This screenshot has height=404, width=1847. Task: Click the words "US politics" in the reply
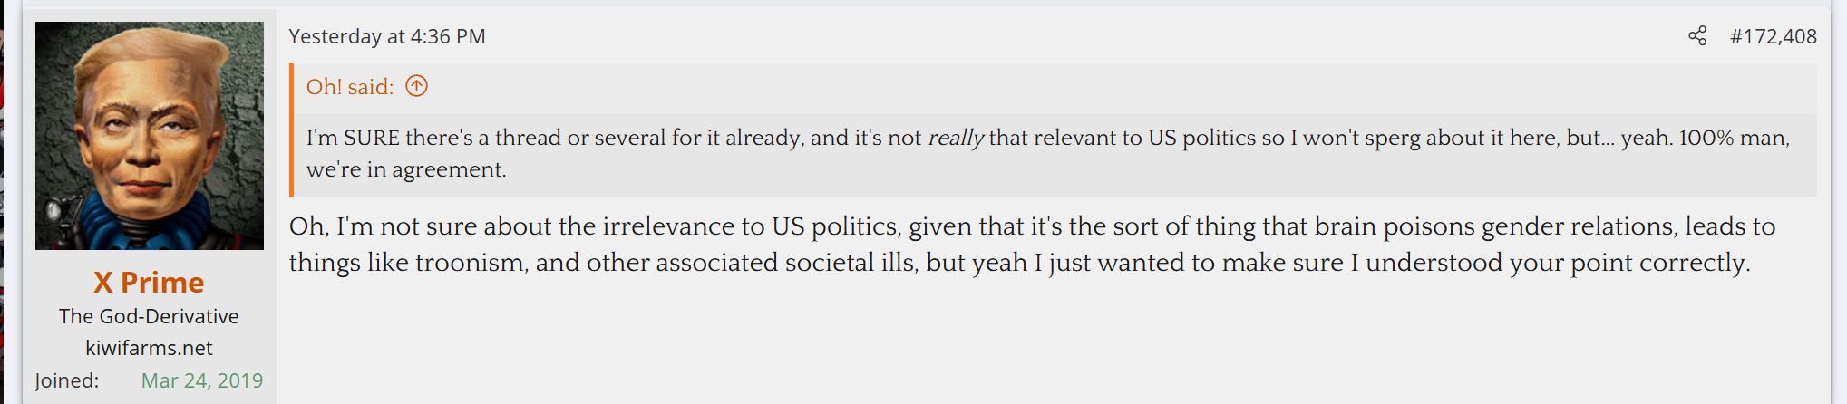pos(835,226)
